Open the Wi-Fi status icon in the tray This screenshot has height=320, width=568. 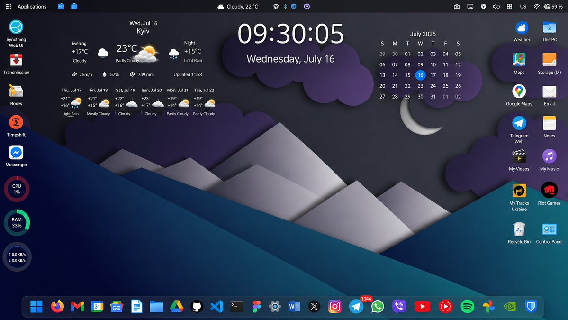click(x=536, y=7)
